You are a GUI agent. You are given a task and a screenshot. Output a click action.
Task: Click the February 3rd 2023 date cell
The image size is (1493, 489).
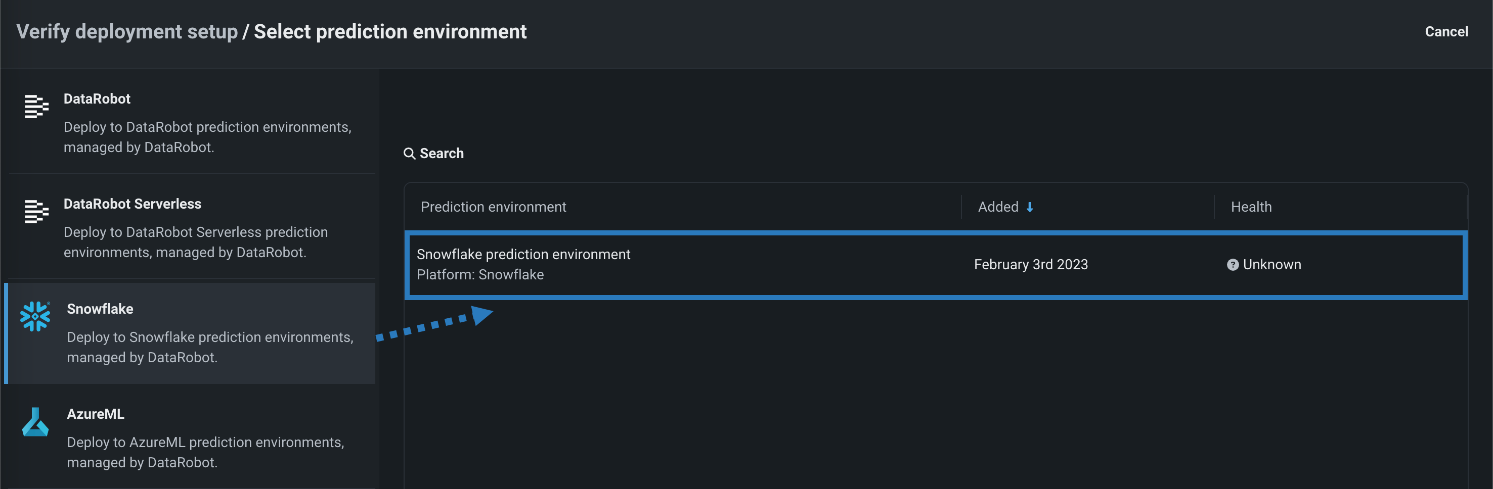point(1031,265)
